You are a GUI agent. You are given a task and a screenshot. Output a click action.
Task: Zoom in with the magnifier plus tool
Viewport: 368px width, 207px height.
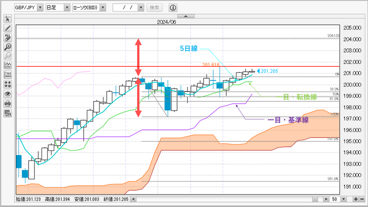[x=7, y=47]
